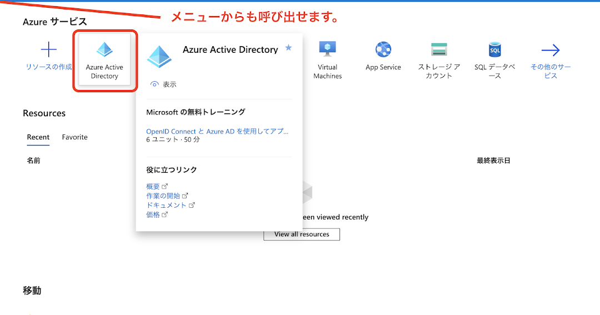Click the 名前 column header

click(x=34, y=161)
